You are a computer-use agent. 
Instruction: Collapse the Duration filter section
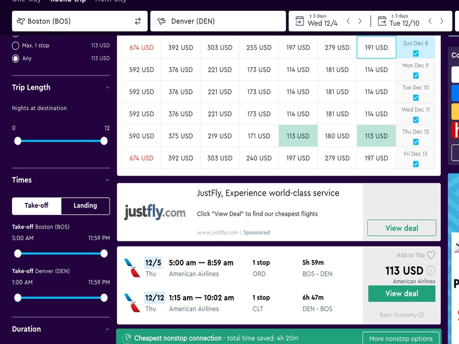[x=107, y=330]
